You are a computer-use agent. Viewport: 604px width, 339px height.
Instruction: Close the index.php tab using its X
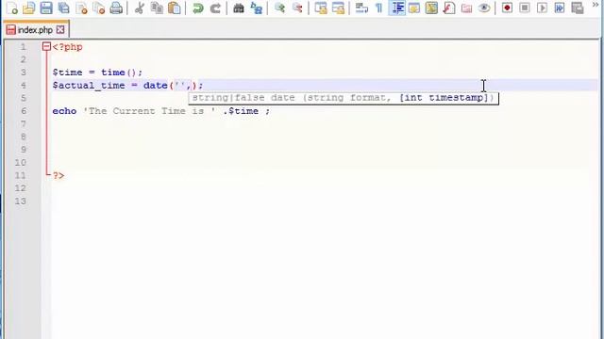[60, 29]
